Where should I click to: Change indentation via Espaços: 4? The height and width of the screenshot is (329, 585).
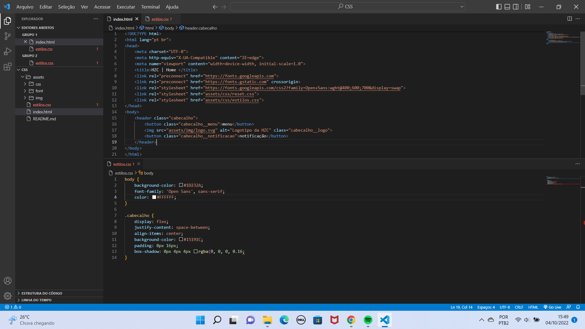tap(486, 307)
